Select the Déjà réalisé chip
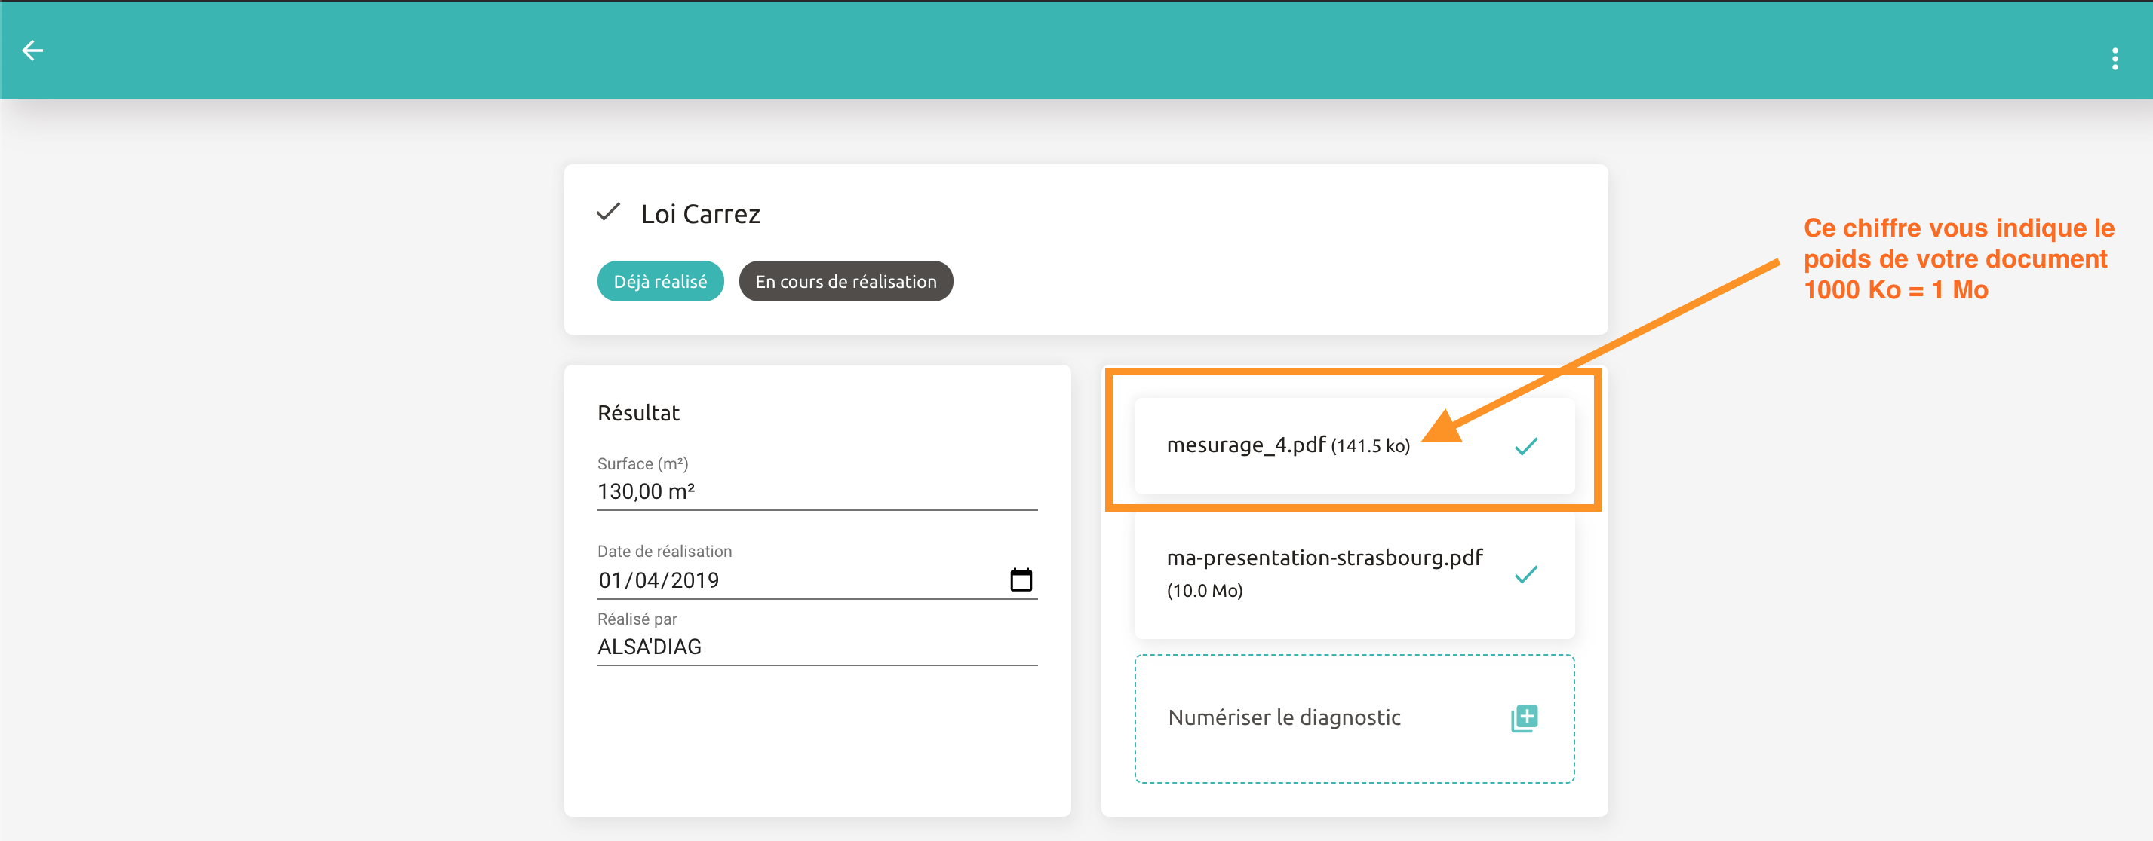This screenshot has width=2153, height=841. click(x=660, y=281)
